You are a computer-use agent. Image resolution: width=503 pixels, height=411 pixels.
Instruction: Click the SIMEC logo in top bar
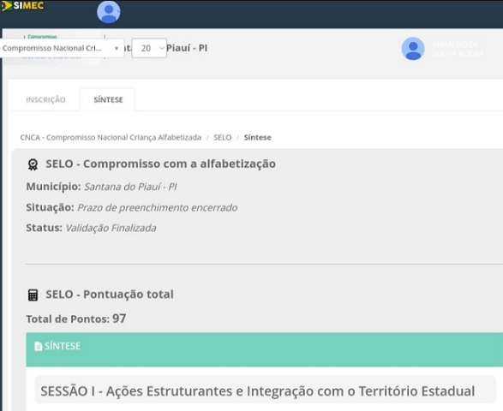click(x=22, y=6)
